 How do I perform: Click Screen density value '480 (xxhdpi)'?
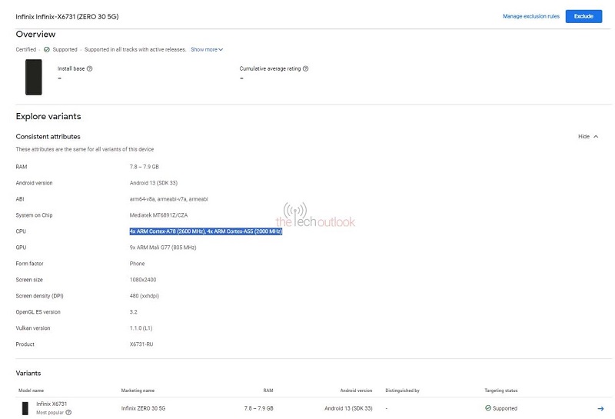click(145, 296)
